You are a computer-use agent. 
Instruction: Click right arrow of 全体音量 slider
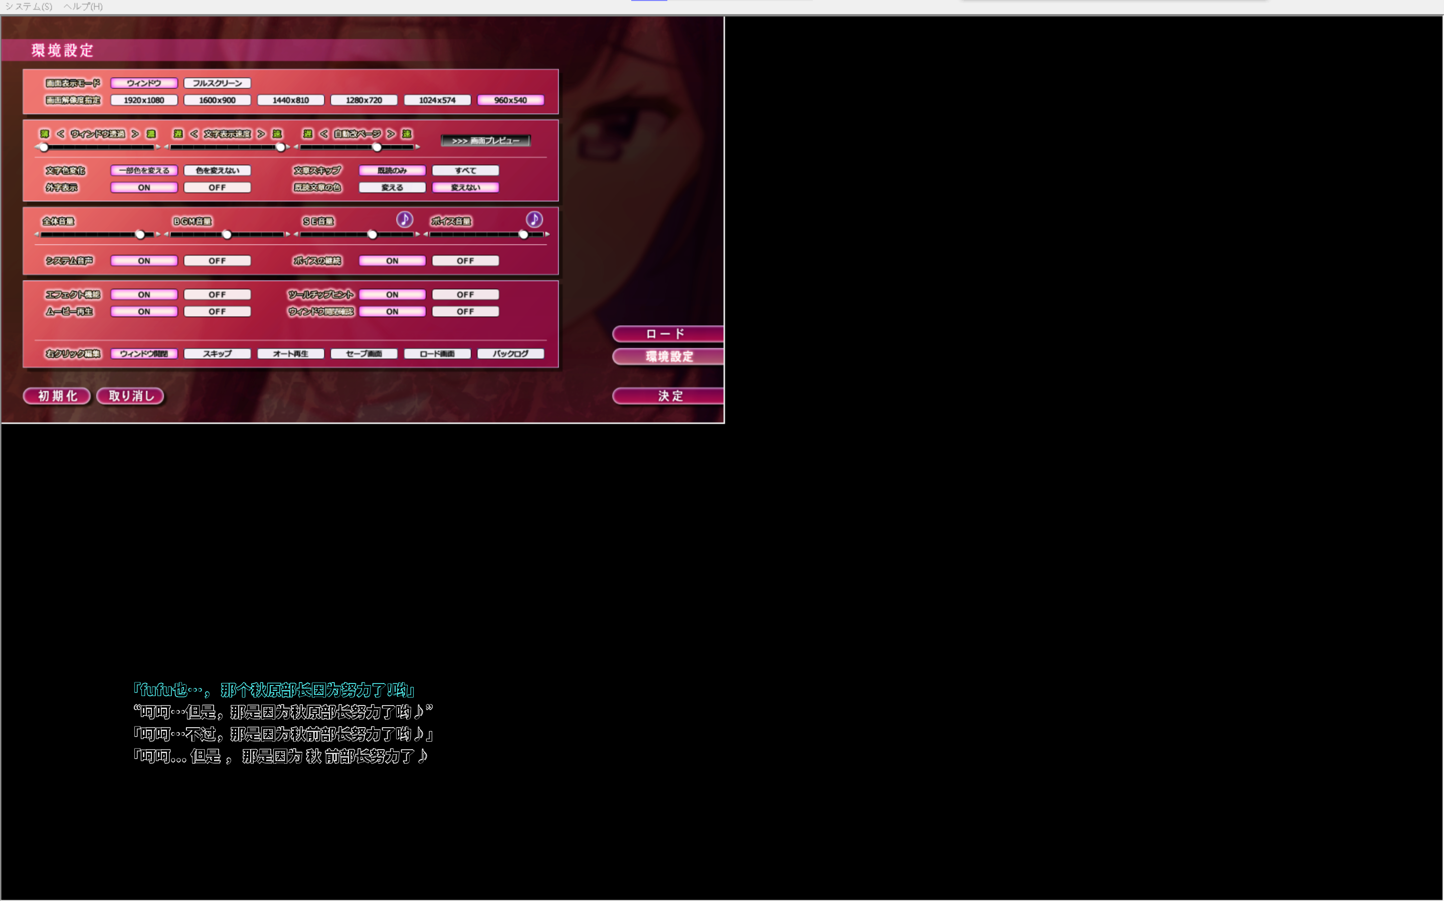point(158,235)
